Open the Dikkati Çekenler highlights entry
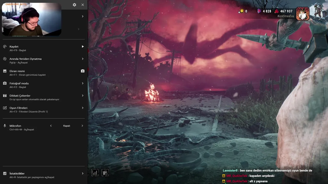The width and height of the screenshot is (328, 184). click(44, 97)
